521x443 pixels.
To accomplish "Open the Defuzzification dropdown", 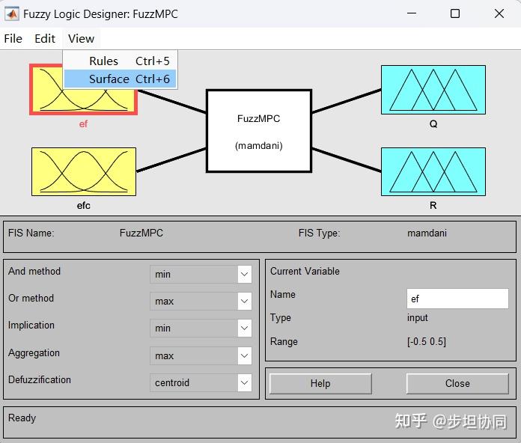I will [201, 382].
